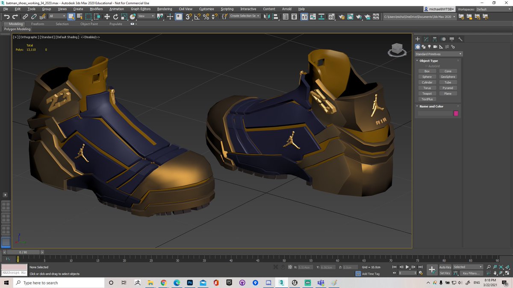Open the File menu
Screen dimensions: 513x288
[6, 9]
